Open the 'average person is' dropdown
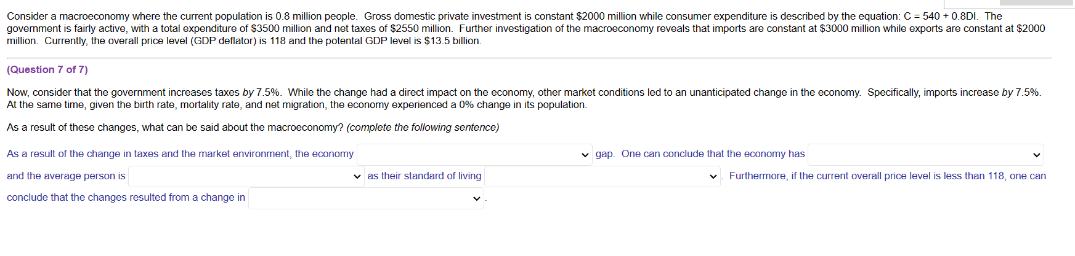 [x=246, y=177]
